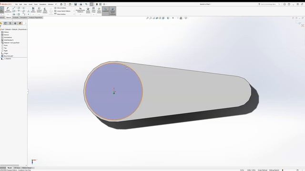Select the Corner Rectangle tool
Screen dimensions: 305x171
[x=14, y=11]
